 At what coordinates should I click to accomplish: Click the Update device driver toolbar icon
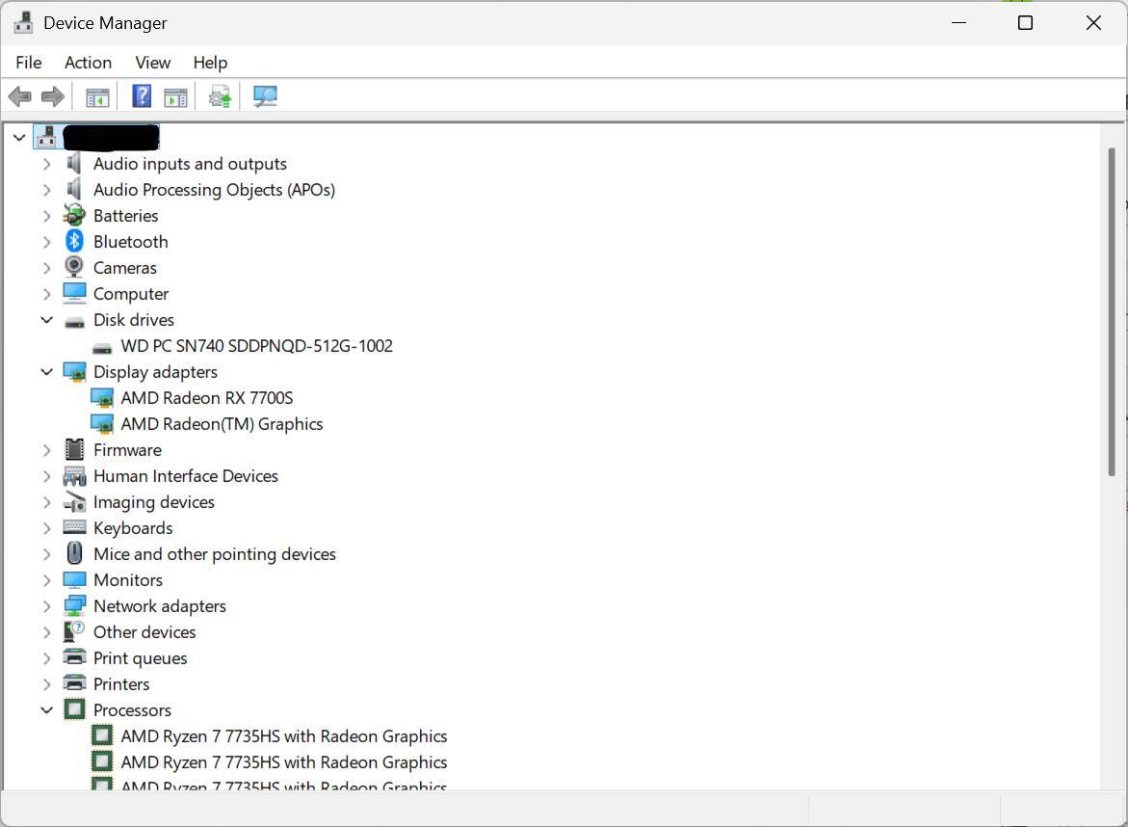click(220, 96)
